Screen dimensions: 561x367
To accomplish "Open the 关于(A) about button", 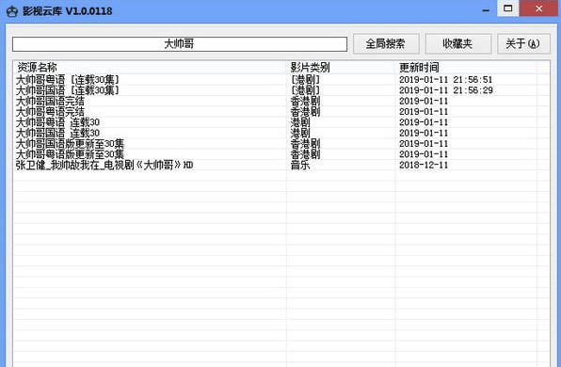I will [x=523, y=43].
